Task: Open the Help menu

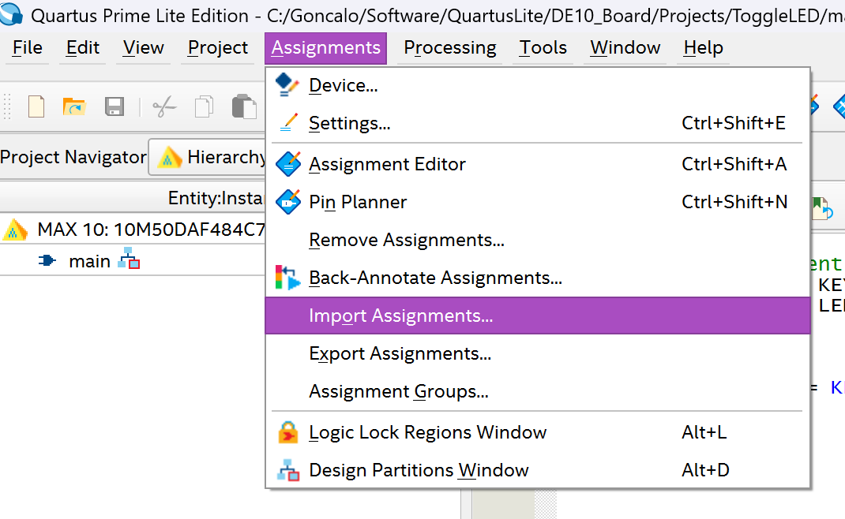Action: click(x=704, y=48)
